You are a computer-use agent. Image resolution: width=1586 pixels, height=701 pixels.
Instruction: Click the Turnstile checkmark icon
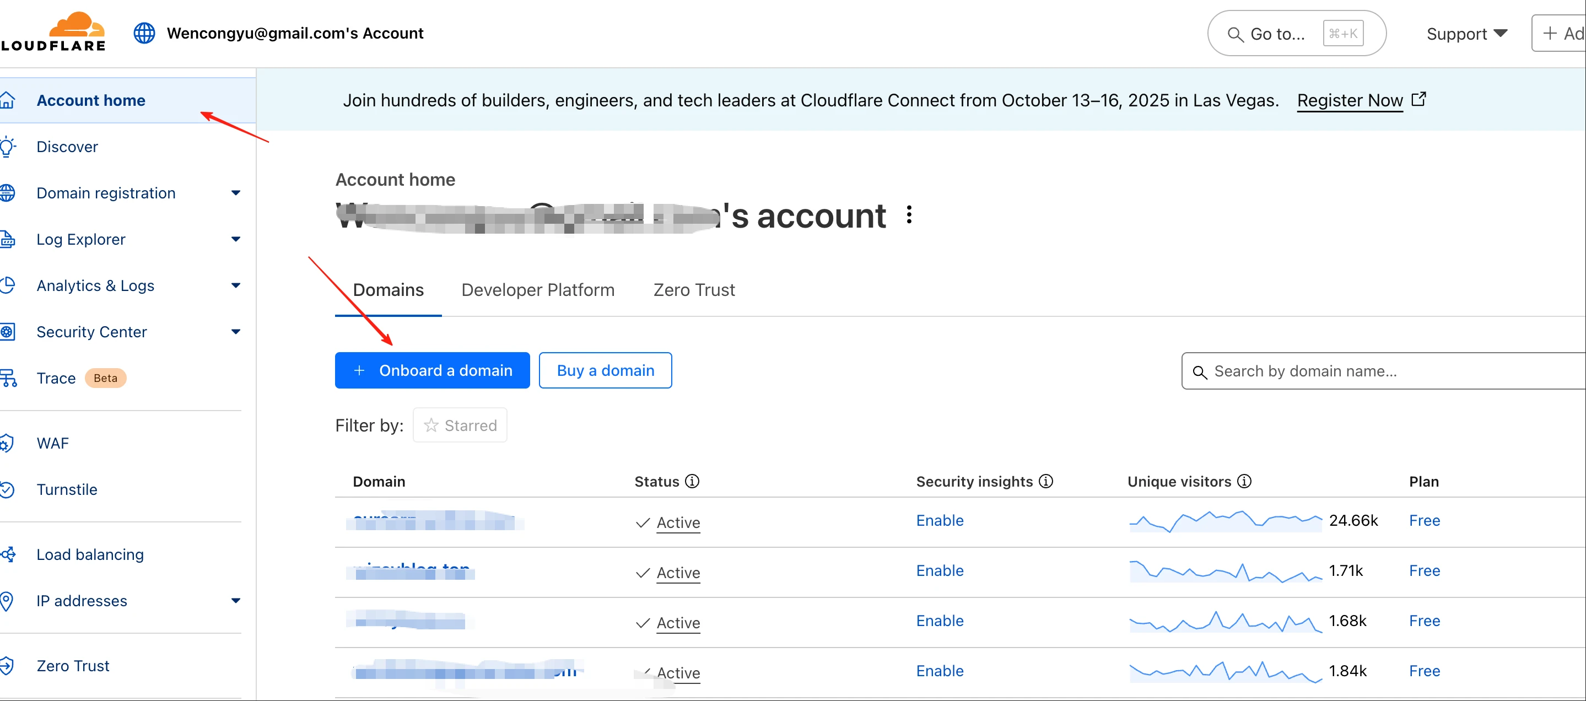pos(7,490)
